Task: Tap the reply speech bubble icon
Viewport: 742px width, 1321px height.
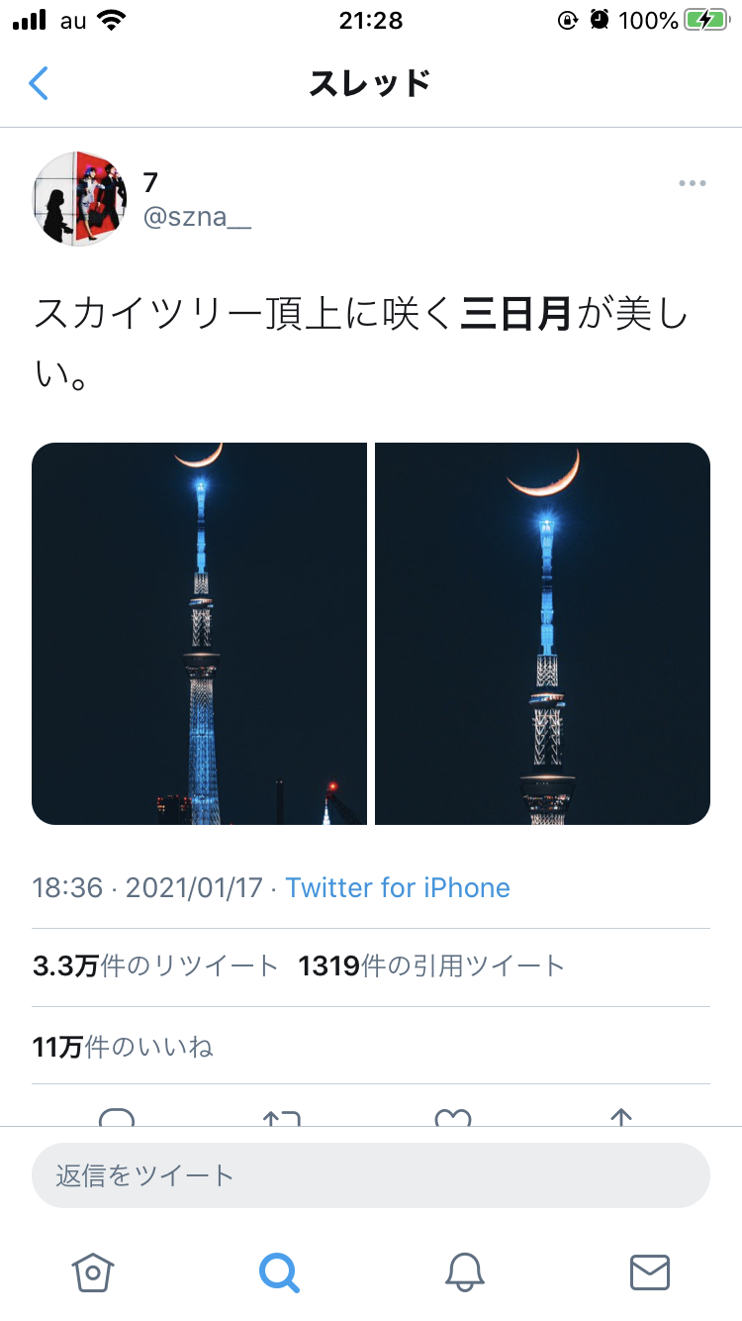Action: pos(117,1117)
